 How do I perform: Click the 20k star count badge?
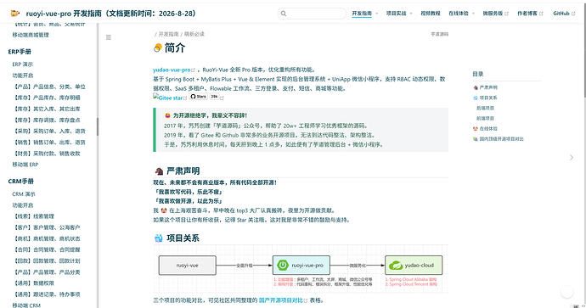[x=214, y=97]
